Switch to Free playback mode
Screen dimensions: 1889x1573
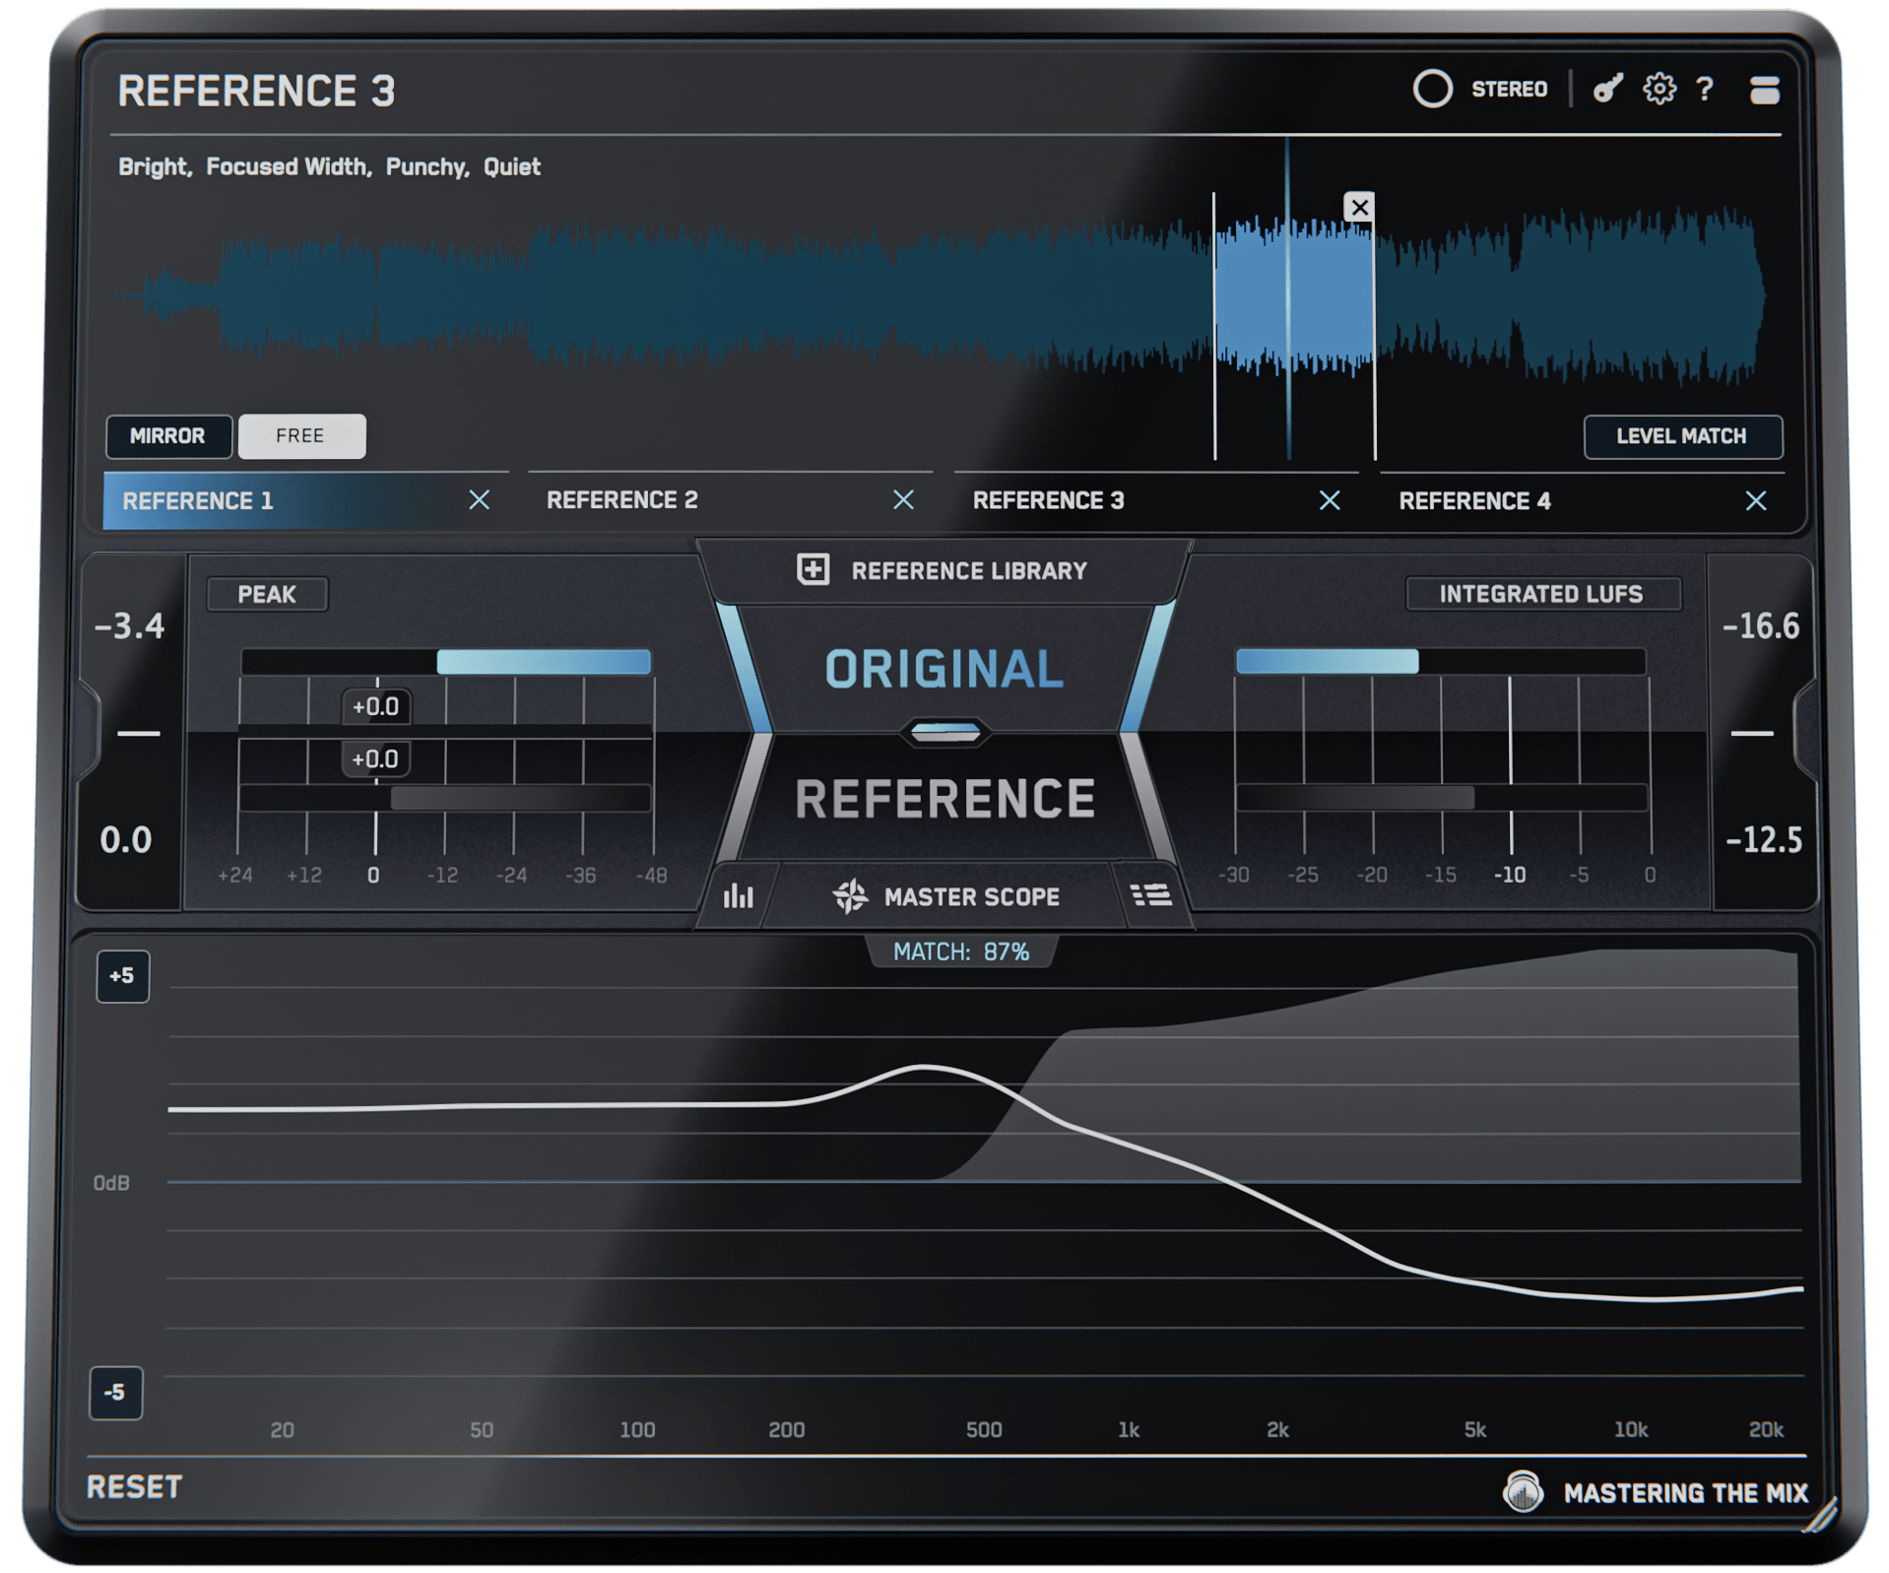(301, 436)
